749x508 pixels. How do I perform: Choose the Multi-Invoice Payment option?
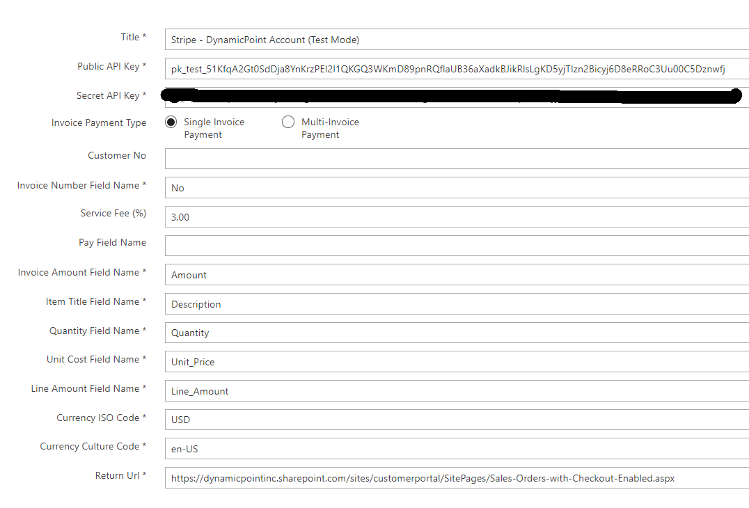pyautogui.click(x=288, y=122)
